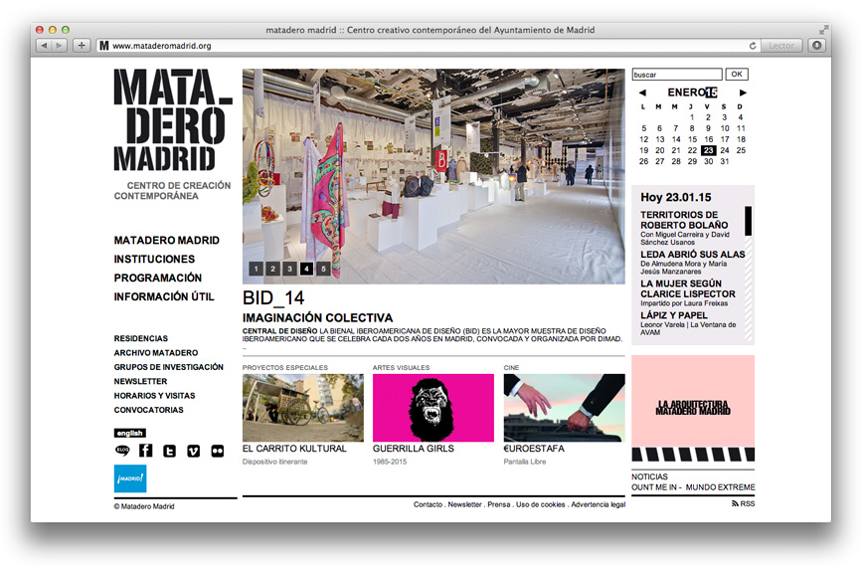
Task: Select day 15 in the calendar
Action: pyautogui.click(x=692, y=139)
